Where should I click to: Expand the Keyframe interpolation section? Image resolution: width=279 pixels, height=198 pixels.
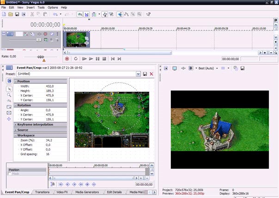pos(16,124)
